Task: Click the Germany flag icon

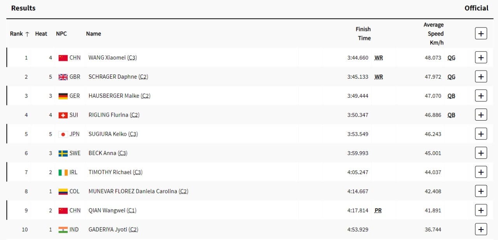Action: (63, 96)
